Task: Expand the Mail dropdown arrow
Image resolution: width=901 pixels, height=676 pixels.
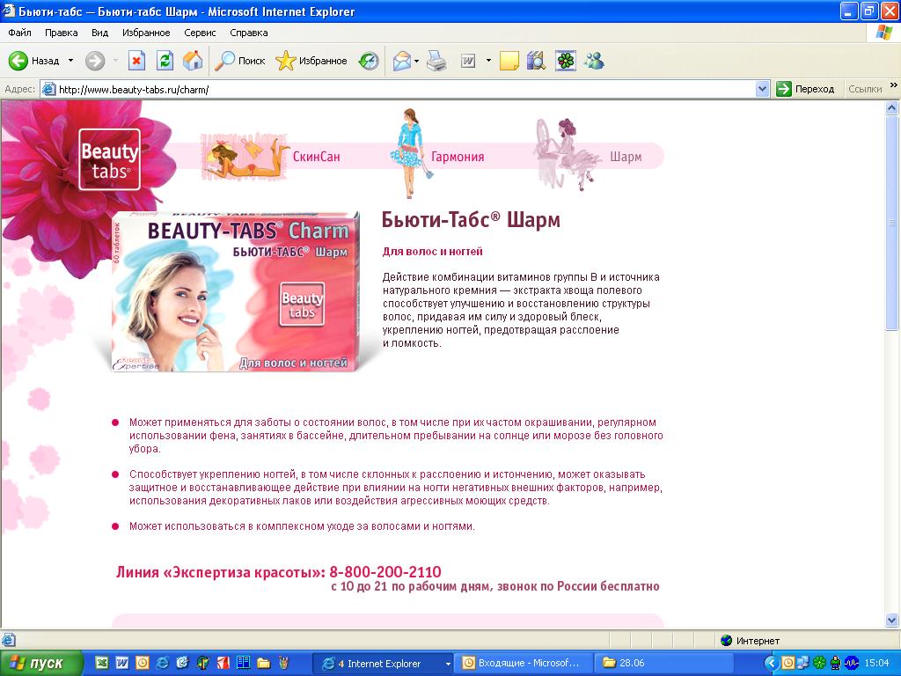Action: 416,61
